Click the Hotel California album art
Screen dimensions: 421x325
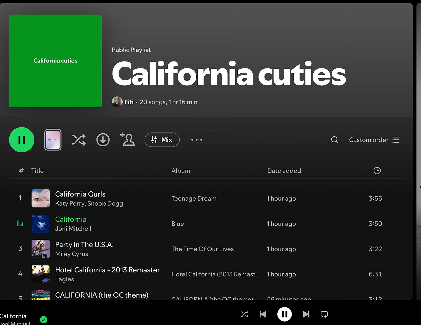click(x=40, y=274)
